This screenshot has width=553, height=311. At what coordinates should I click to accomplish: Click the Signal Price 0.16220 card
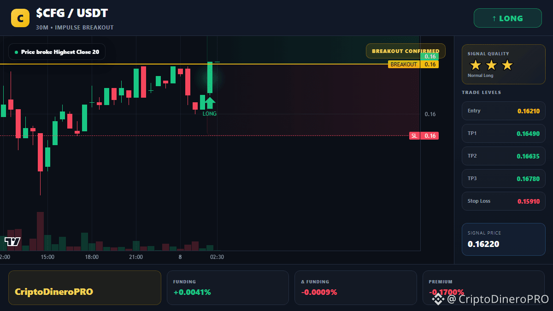[x=504, y=239]
